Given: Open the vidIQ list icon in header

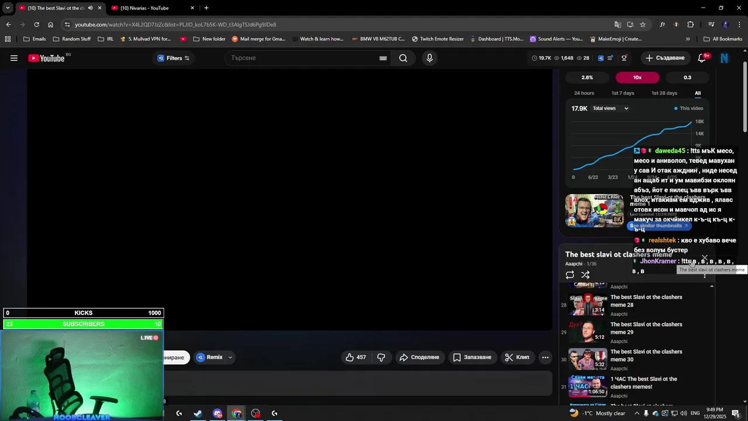Looking at the screenshot, I should coord(611,58).
